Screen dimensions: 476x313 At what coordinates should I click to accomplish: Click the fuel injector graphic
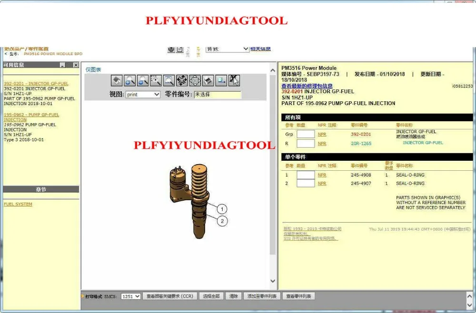(x=190, y=201)
